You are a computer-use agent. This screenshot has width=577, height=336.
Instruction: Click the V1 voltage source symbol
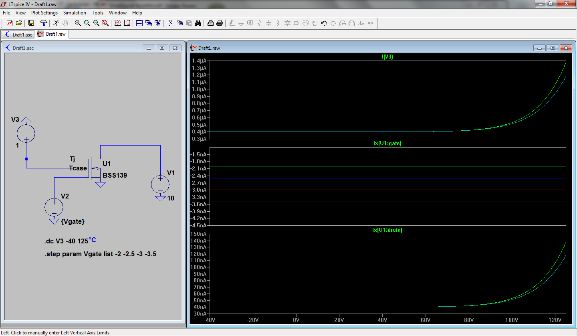[160, 185]
